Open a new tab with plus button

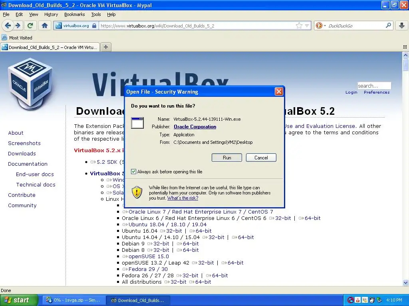tap(105, 47)
